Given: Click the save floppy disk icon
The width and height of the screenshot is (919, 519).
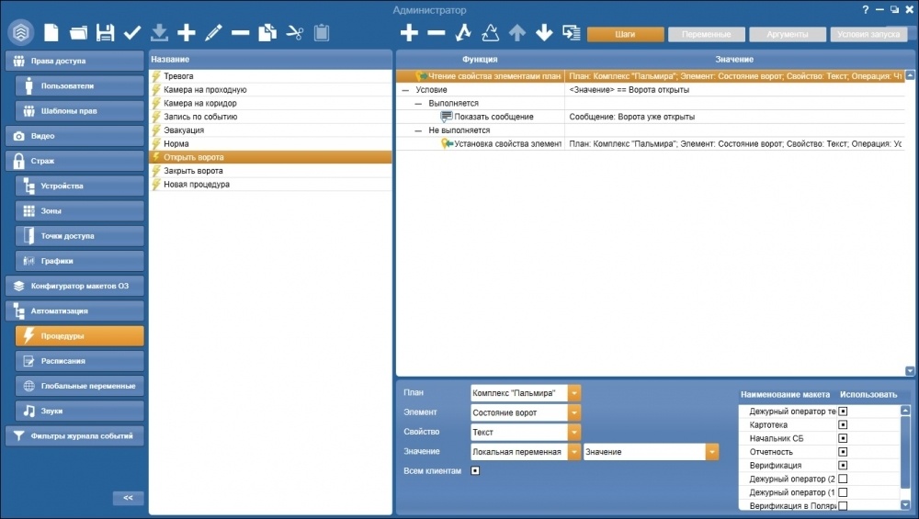Looking at the screenshot, I should click(x=105, y=33).
